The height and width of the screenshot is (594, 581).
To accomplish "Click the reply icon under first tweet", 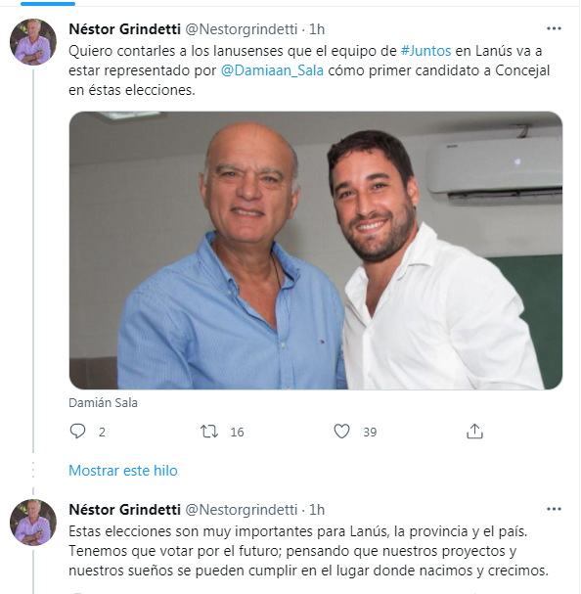I will [x=78, y=432].
